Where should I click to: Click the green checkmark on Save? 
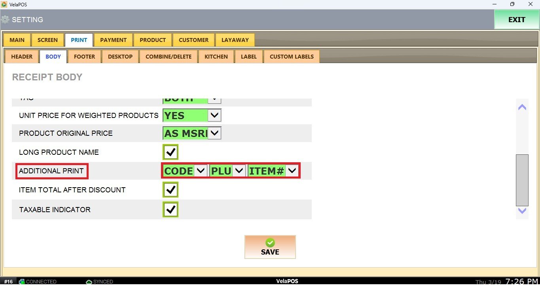coord(270,243)
